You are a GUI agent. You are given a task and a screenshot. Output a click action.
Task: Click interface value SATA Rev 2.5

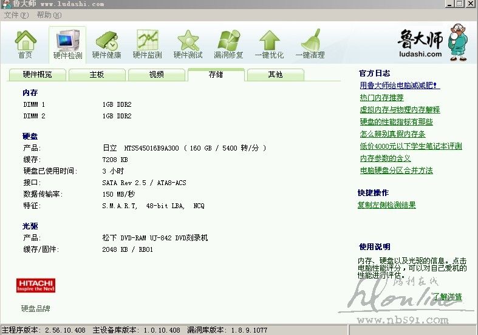124,183
